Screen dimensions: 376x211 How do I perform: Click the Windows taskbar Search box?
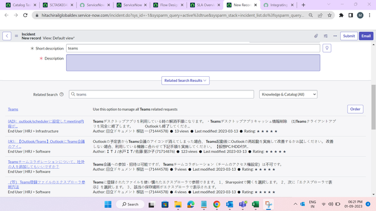click(130, 204)
